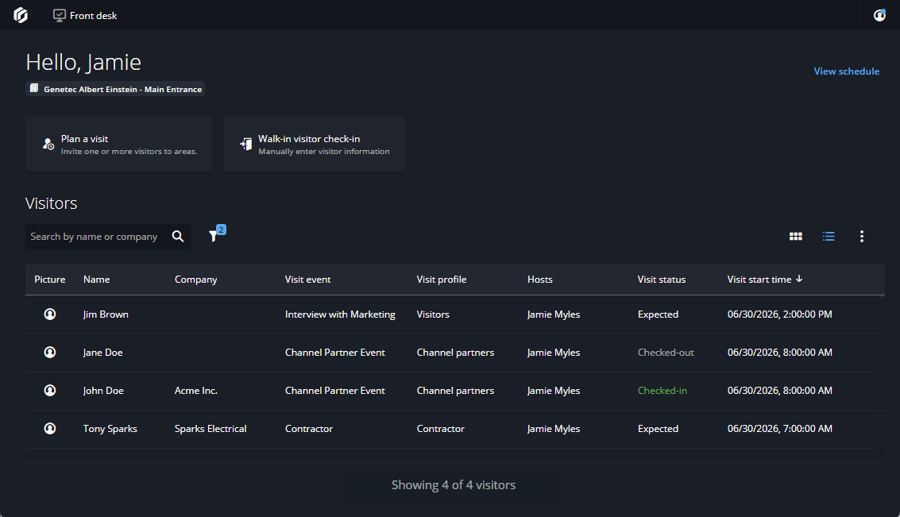
Task: Open the Front desk menu
Action: coord(85,16)
